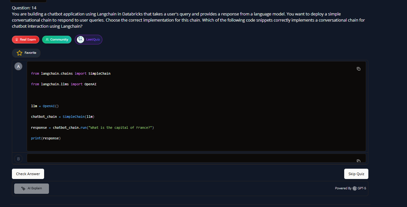Select answer option B
Image resolution: width=407 pixels, height=207 pixels.
pyautogui.click(x=18, y=158)
